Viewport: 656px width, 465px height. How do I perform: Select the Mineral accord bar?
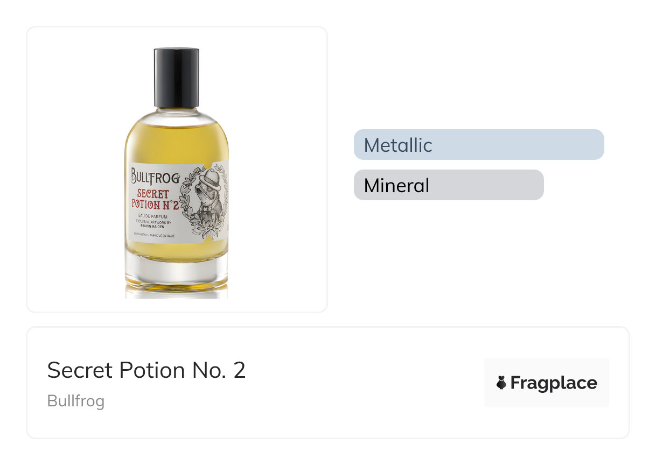[448, 185]
